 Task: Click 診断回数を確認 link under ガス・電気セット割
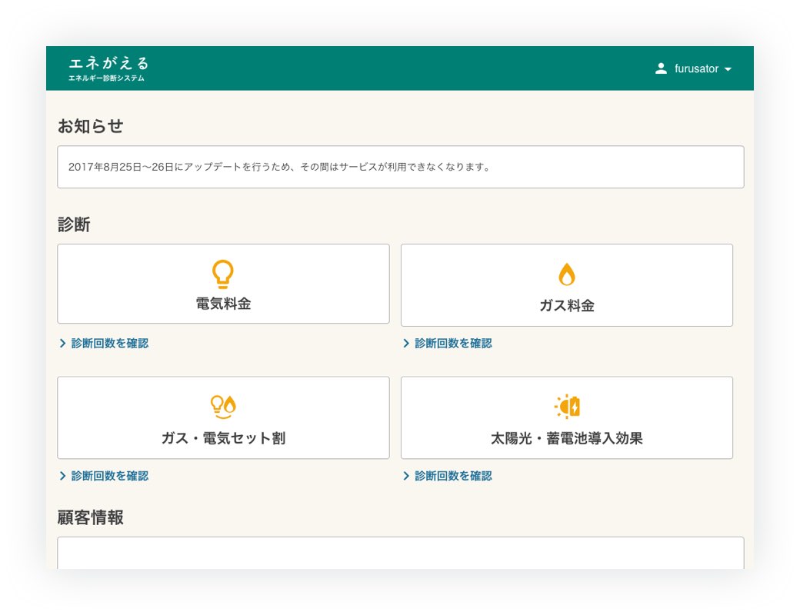(x=110, y=476)
